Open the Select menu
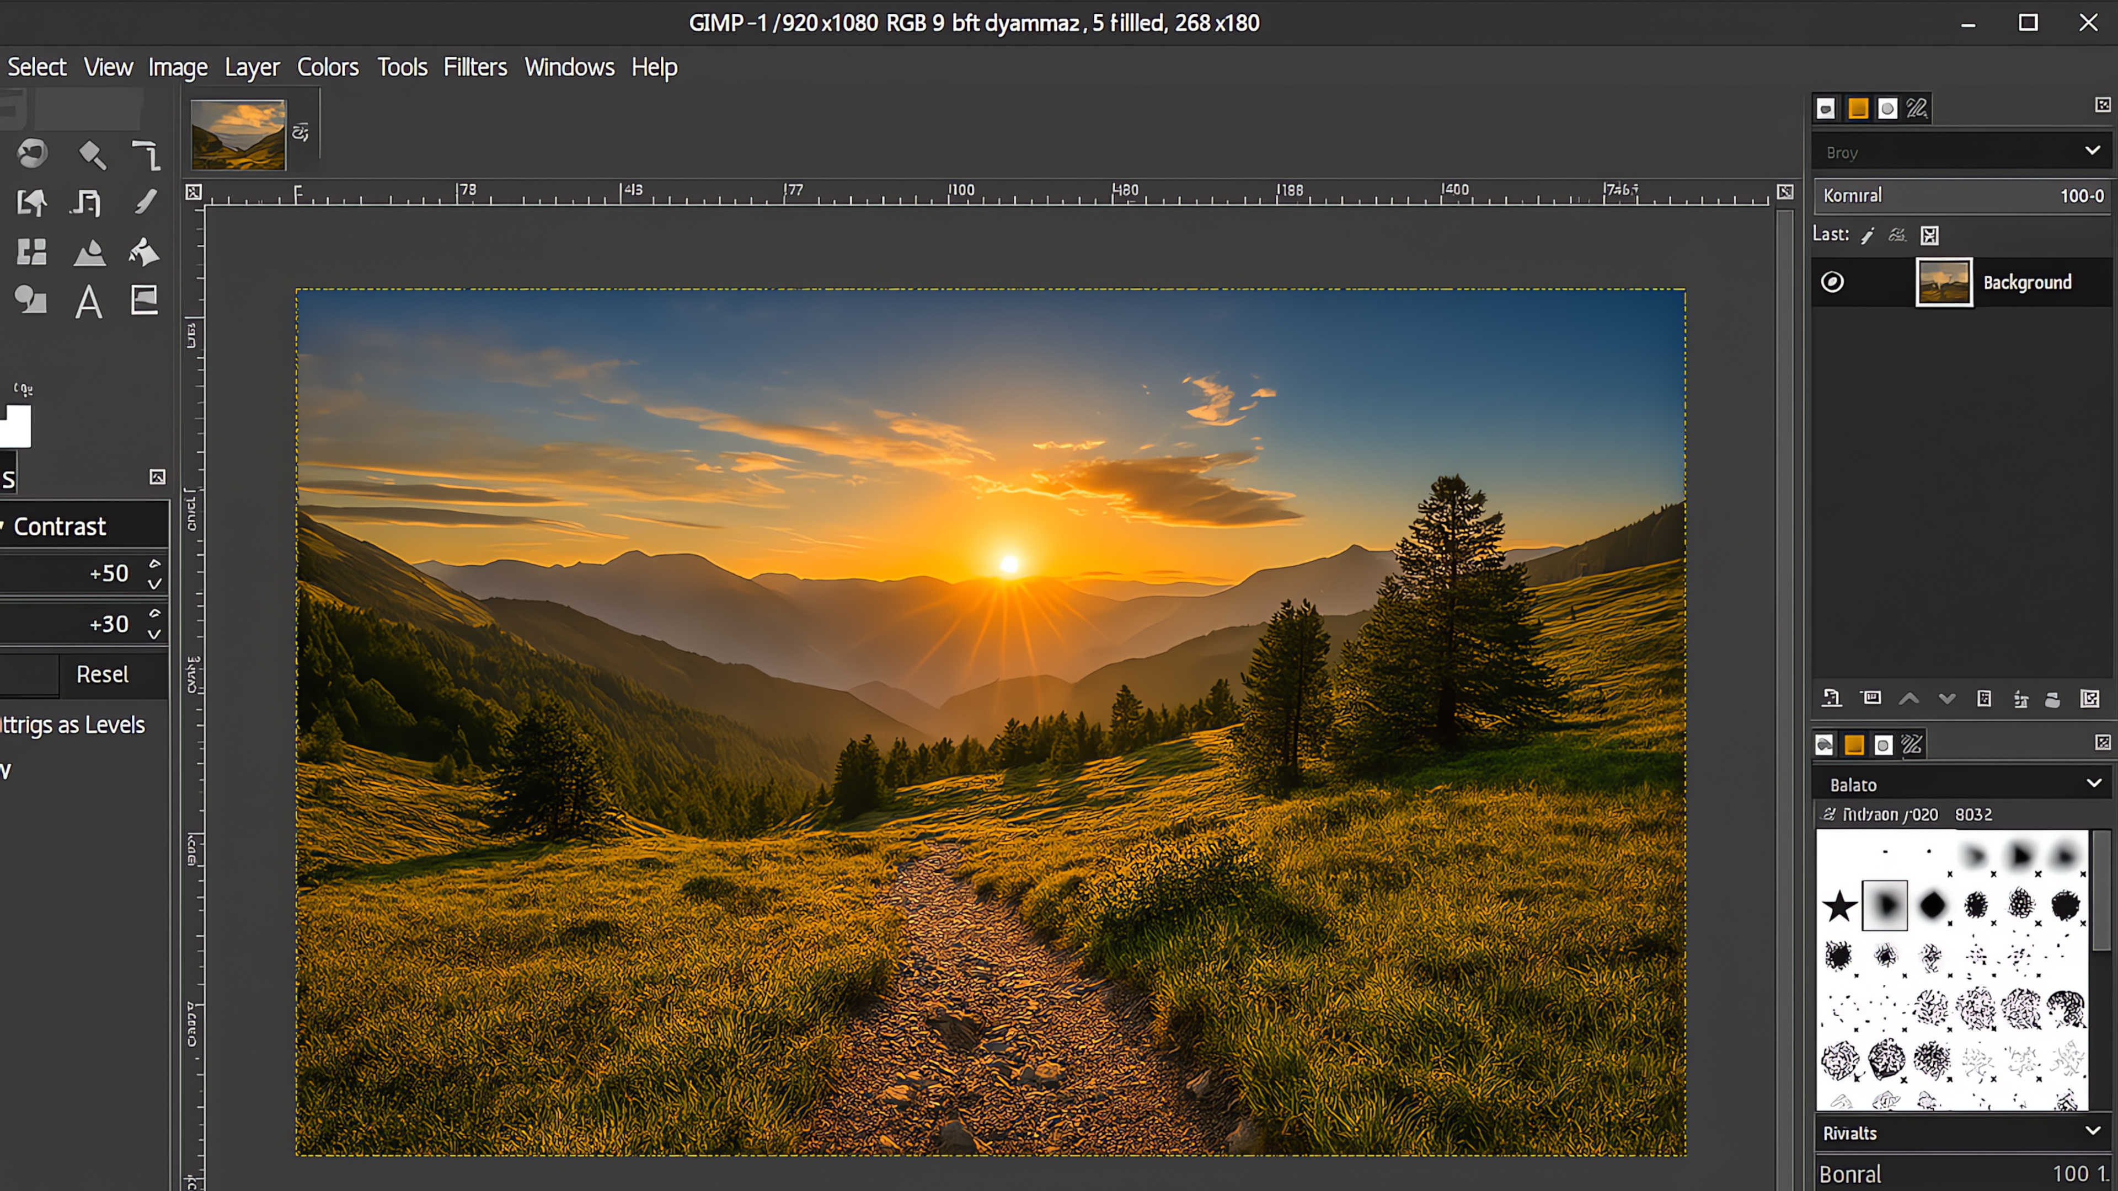2118x1191 pixels. pos(37,67)
